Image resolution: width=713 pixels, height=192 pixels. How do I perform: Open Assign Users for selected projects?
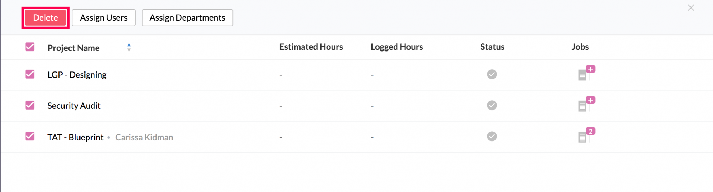tap(104, 18)
